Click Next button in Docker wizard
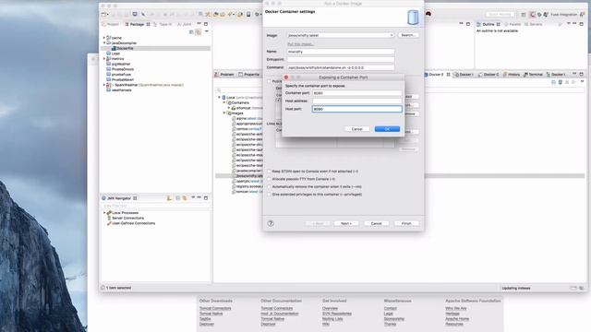Image resolution: width=591 pixels, height=332 pixels. pyautogui.click(x=346, y=223)
